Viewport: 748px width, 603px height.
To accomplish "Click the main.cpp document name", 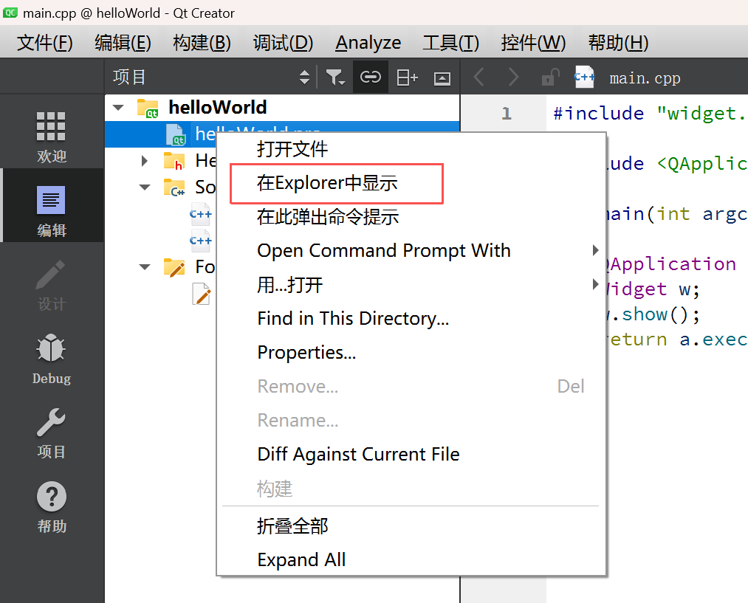I will click(x=645, y=77).
